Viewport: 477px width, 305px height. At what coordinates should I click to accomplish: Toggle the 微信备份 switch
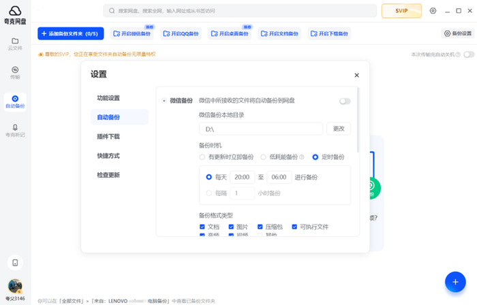pyautogui.click(x=345, y=101)
